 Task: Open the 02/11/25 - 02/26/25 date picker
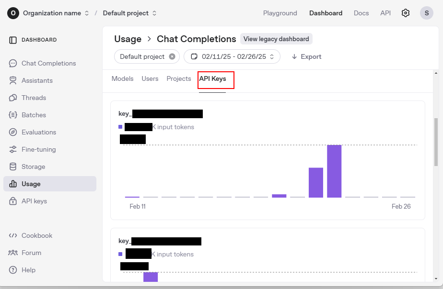(x=232, y=56)
